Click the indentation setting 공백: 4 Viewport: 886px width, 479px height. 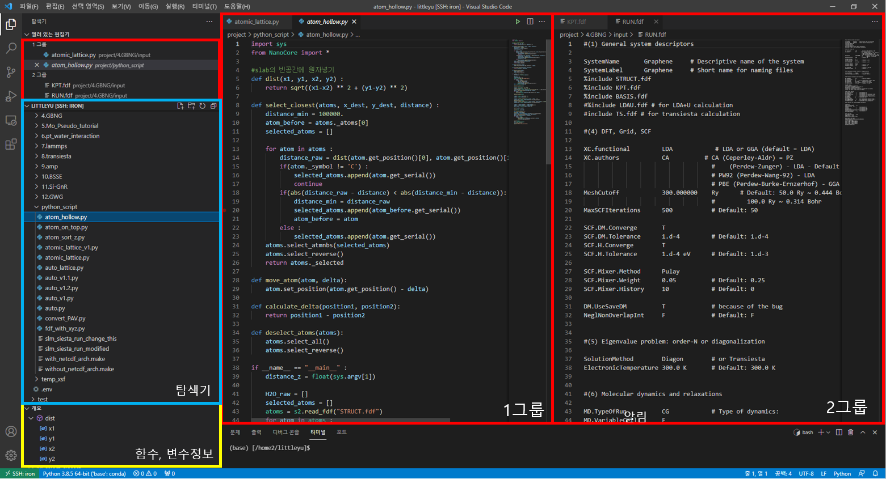(783, 473)
